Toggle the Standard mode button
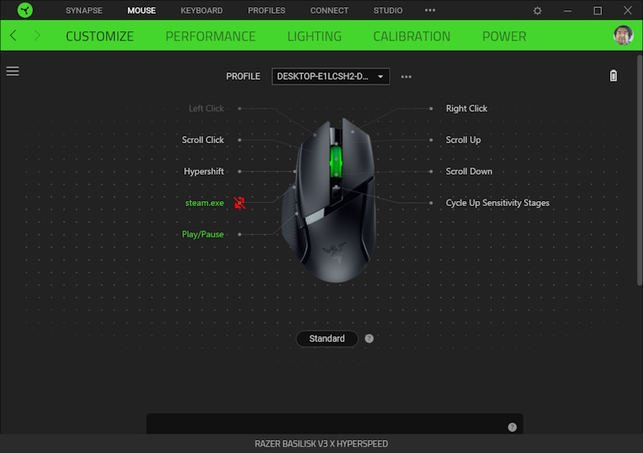Viewport: 643px width, 453px height. tap(326, 339)
